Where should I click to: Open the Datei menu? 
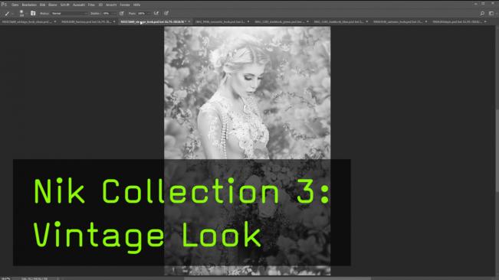pos(15,5)
